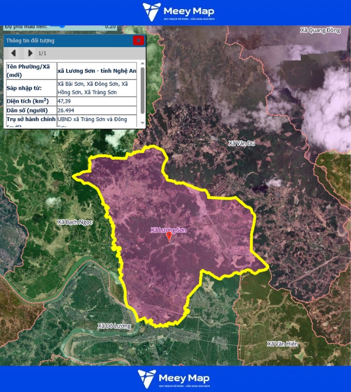
Task: Click the info table's vertical scrollbar thumb
Action: (x=143, y=89)
